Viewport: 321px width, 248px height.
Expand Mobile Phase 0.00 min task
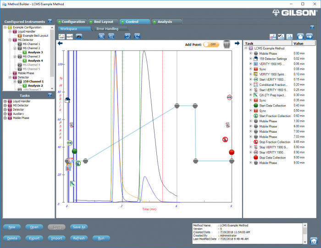click(x=250, y=53)
